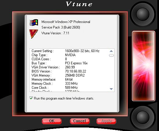The height and width of the screenshot is (131, 159).
Task: Select the 'PCI Express 16x' value
Action: tap(76, 63)
